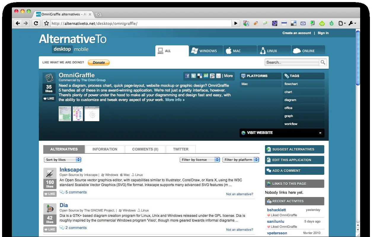The height and width of the screenshot is (237, 372).
Task: Click Create an account link
Action: click(x=297, y=33)
